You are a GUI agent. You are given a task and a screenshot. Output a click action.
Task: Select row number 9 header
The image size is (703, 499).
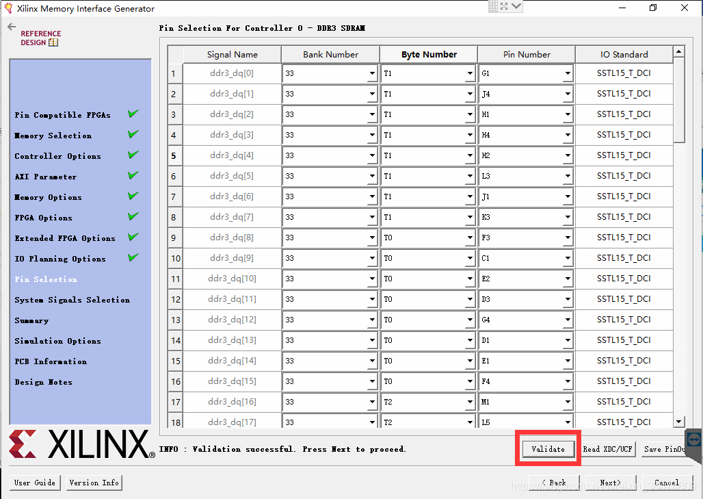(175, 238)
